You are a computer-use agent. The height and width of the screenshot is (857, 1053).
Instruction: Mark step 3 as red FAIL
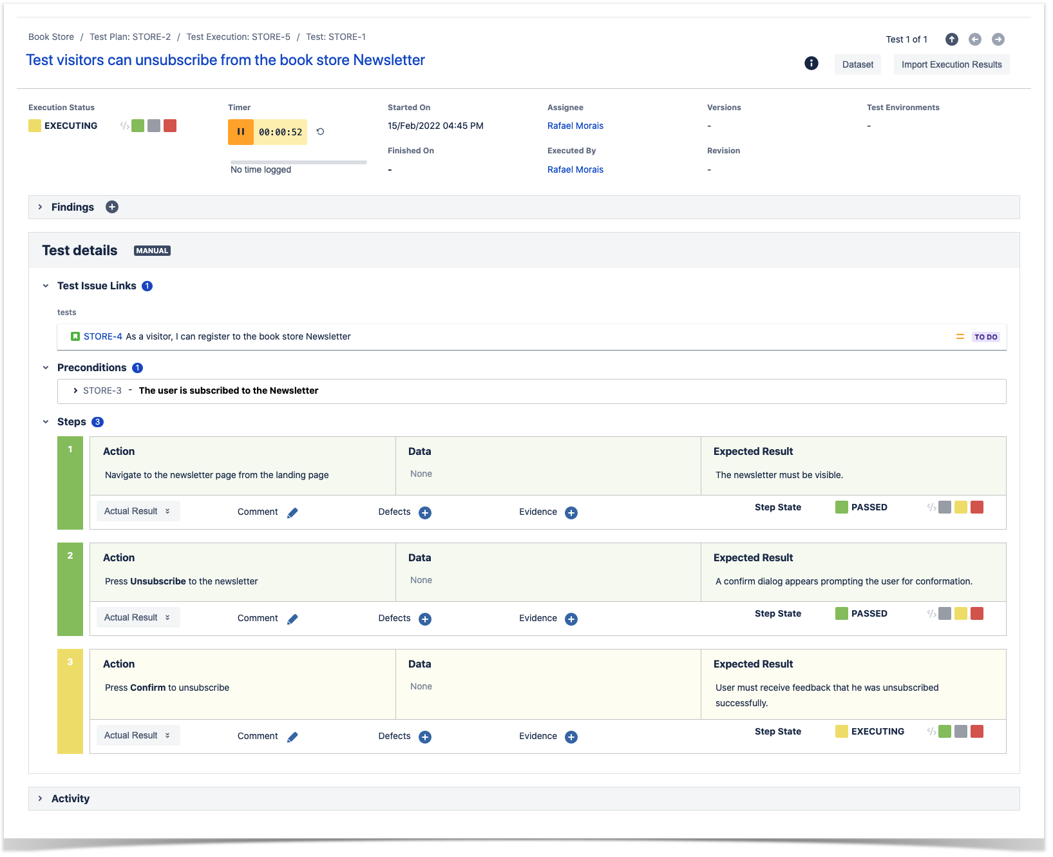coord(977,731)
